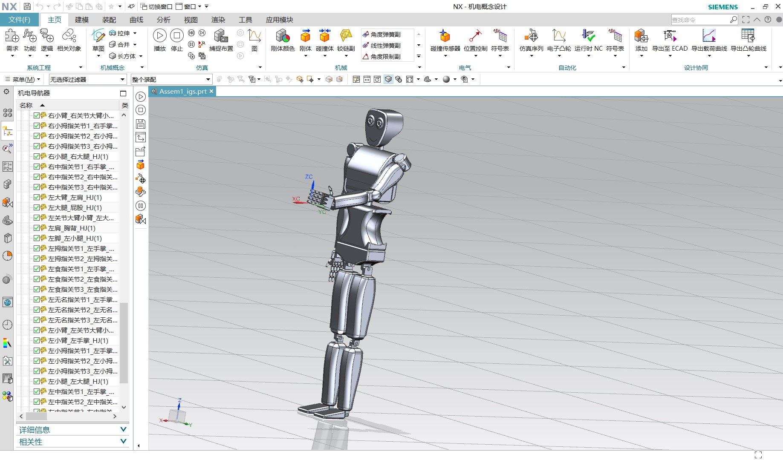783x460 pixels.
Task: Select the 碰撞体 collision body tool
Action: [x=325, y=36]
